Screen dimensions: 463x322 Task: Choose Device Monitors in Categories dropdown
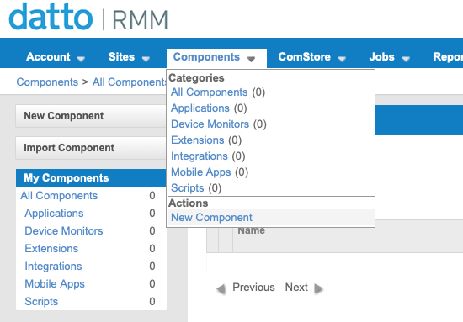click(x=210, y=124)
